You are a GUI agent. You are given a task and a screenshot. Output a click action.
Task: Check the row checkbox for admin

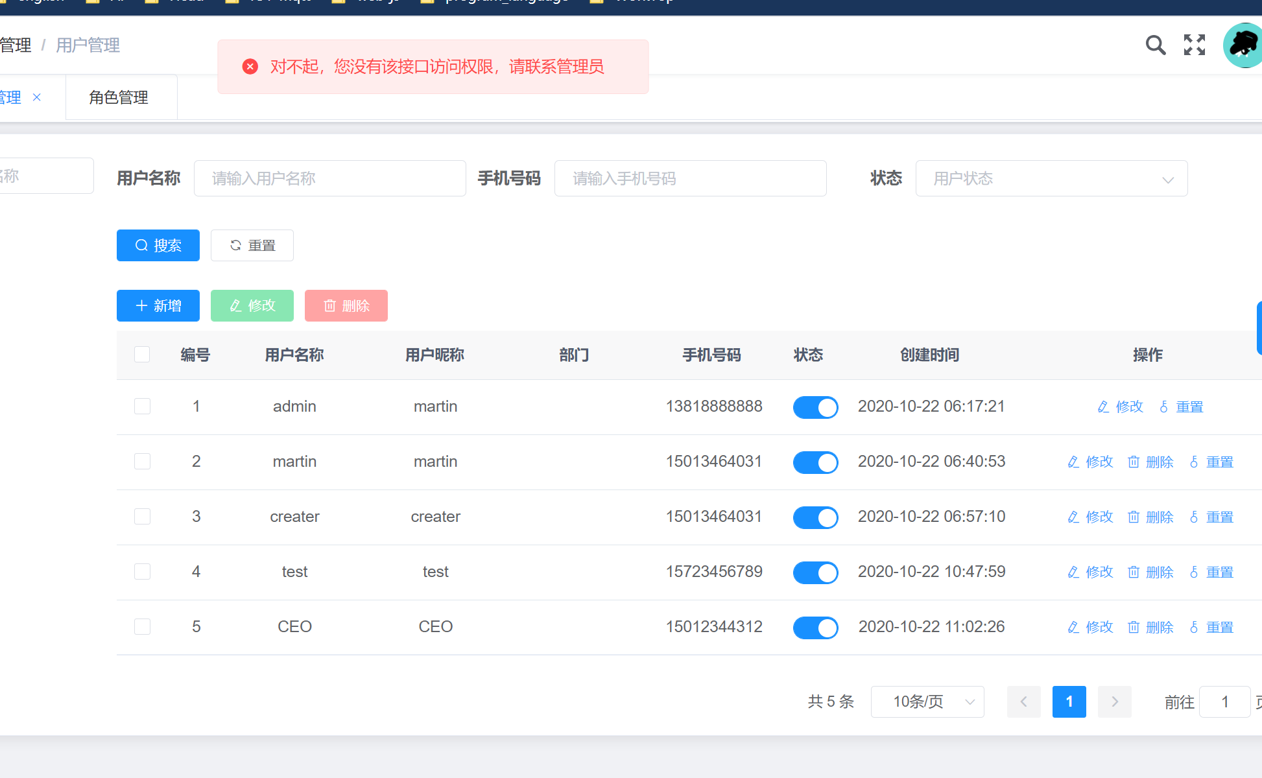(142, 407)
